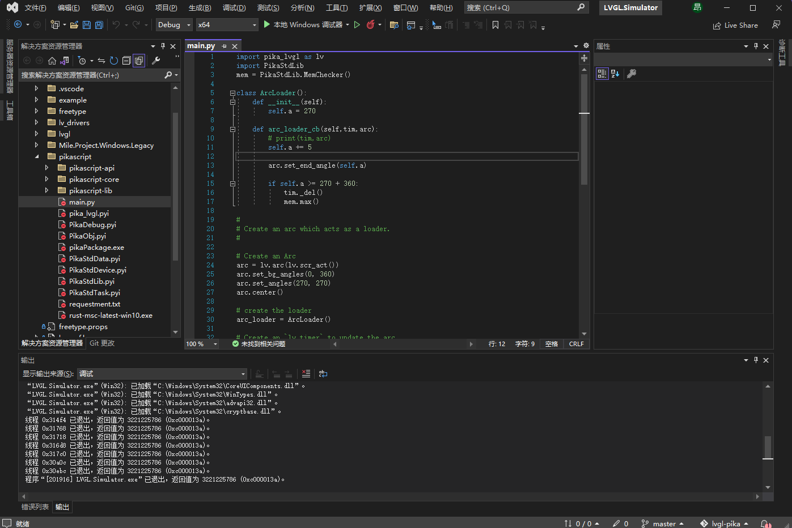Click the clear output icon in 输出 panel
The image size is (792, 528).
point(306,373)
